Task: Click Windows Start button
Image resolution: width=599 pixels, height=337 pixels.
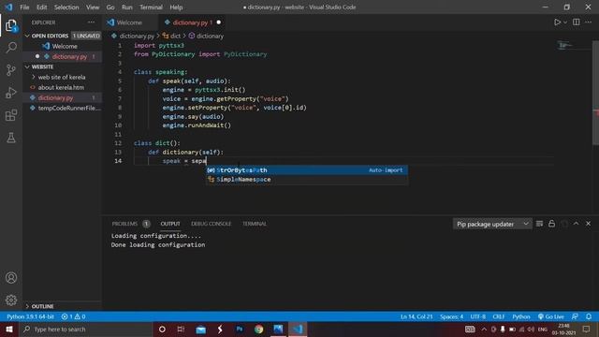Action: pos(9,329)
